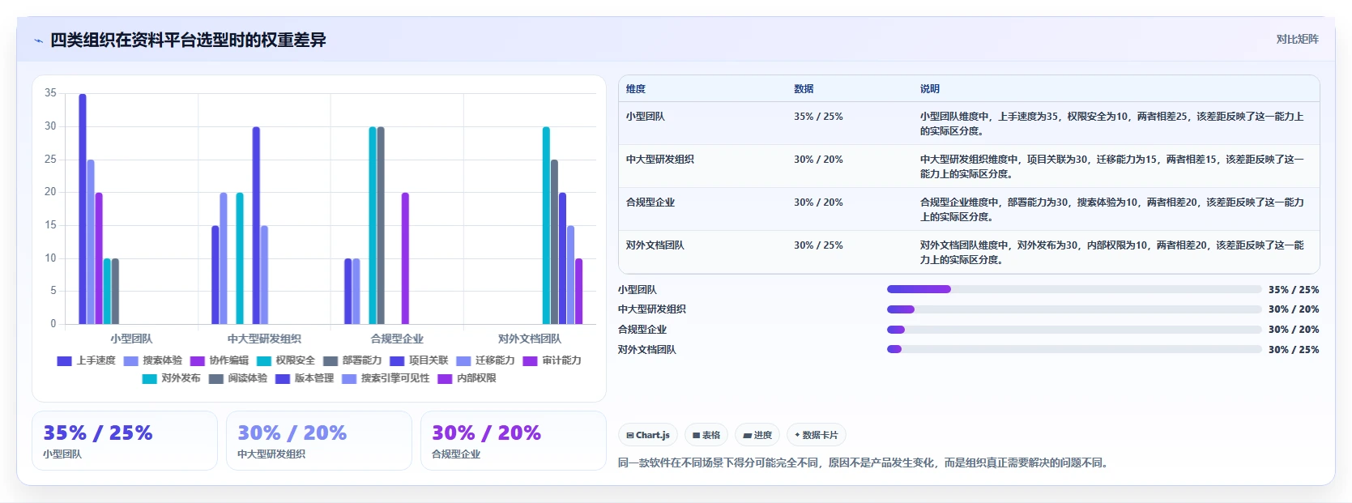Open the 中大型研发组织 stat card
This screenshot has height=503, width=1352.
[319, 441]
